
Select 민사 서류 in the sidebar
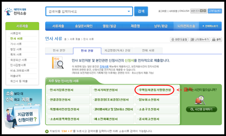(16, 39)
